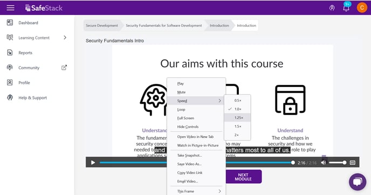Screen dimensions: 371x195
Task: Choose Watch in Picture-in-Picture
Action: tap(196, 145)
